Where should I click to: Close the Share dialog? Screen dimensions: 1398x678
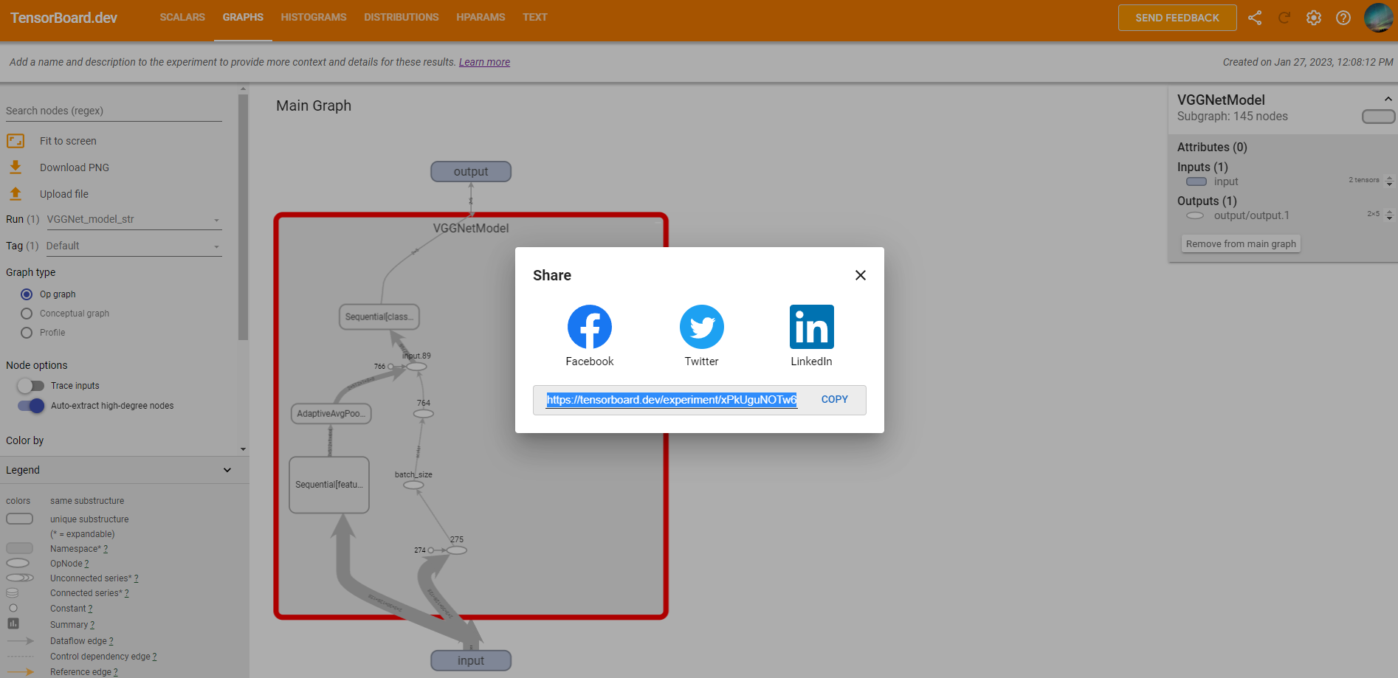point(860,275)
